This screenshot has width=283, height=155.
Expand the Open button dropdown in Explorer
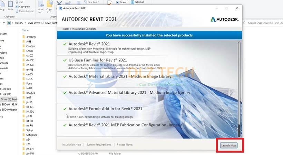[127, 2]
